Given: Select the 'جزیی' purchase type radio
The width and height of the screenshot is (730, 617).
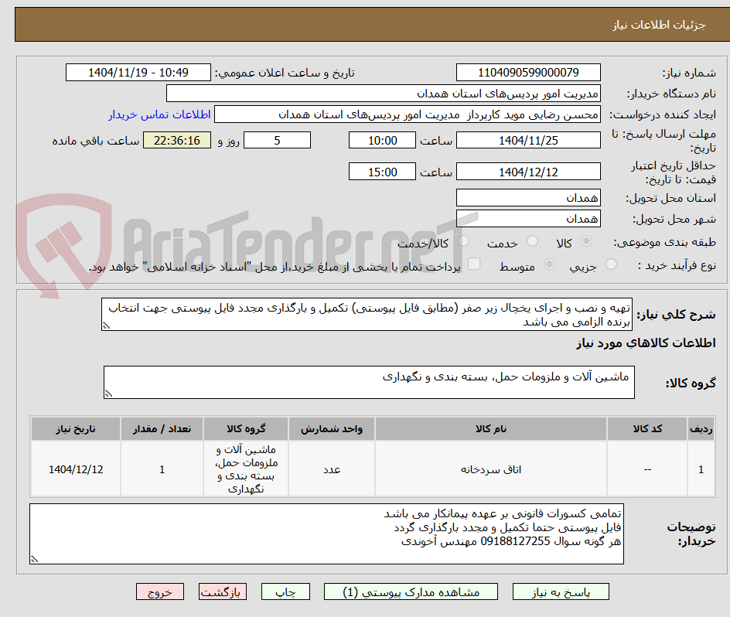Looking at the screenshot, I should click(611, 264).
